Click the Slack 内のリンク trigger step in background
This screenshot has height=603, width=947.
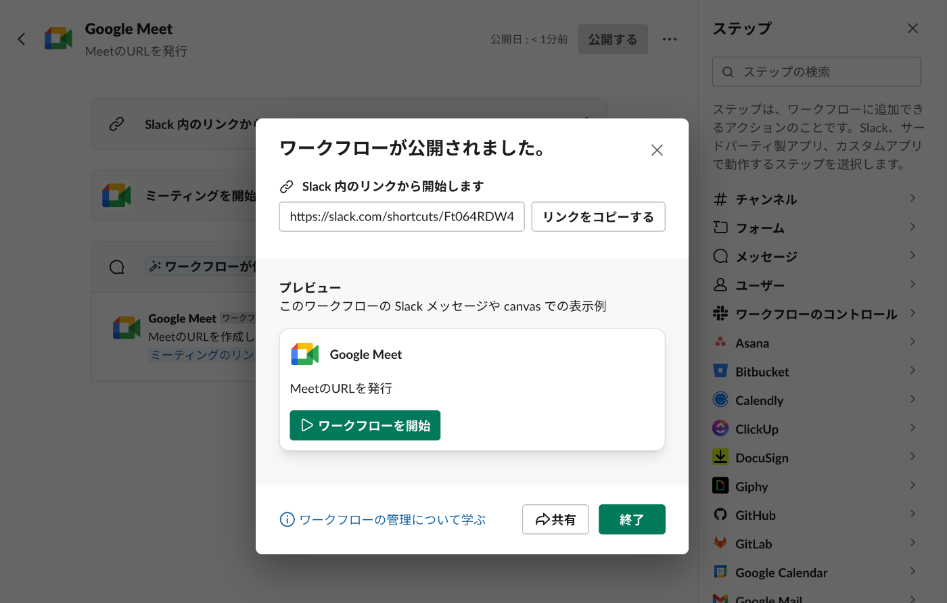tap(173, 124)
